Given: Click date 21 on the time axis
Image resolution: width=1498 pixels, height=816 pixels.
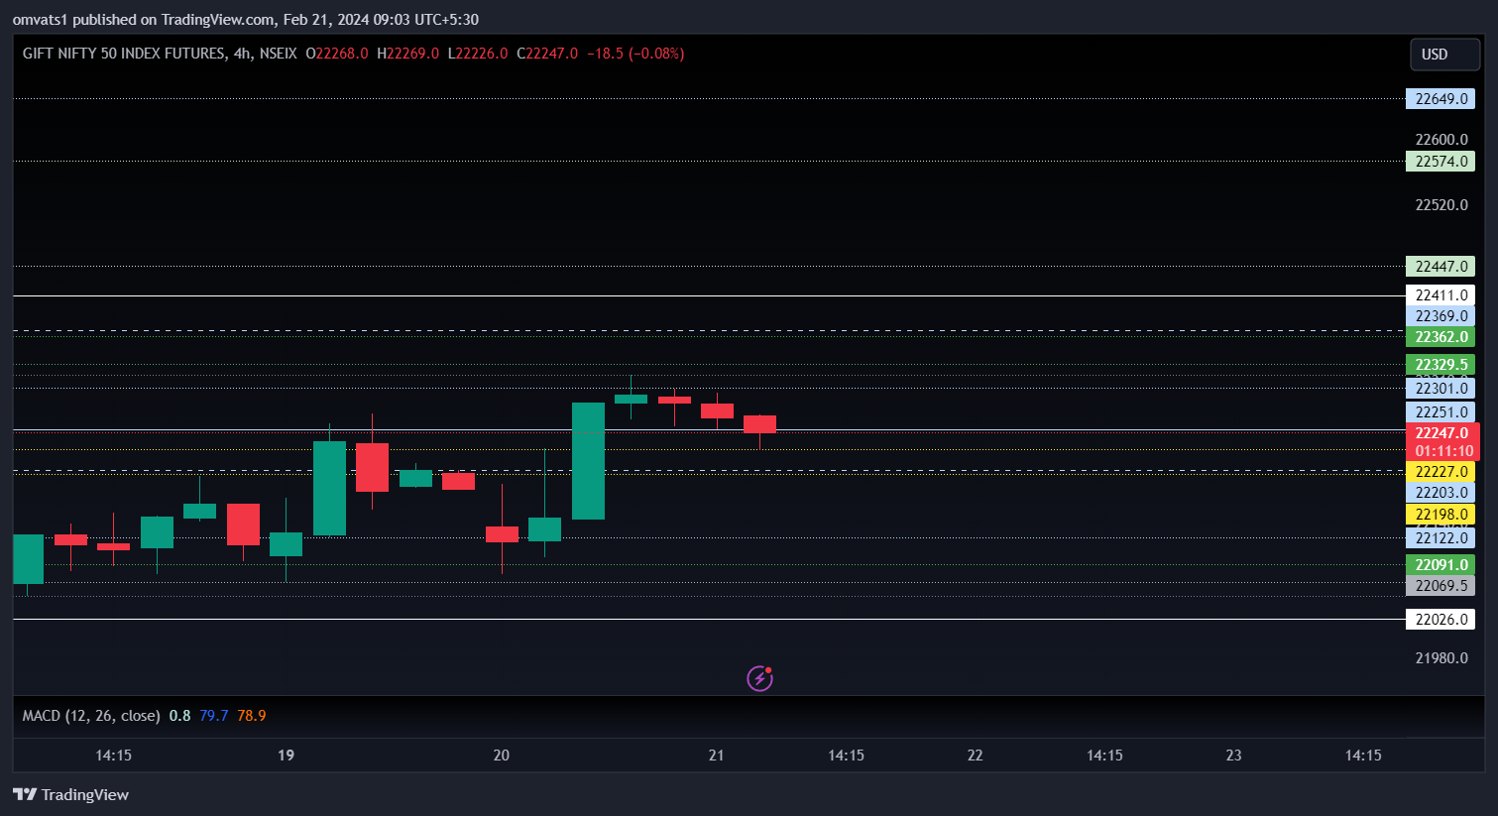Looking at the screenshot, I should pyautogui.click(x=716, y=756).
